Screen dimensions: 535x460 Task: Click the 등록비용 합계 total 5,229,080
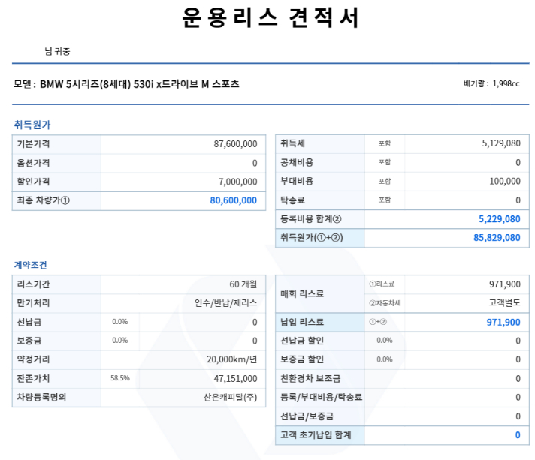click(498, 219)
